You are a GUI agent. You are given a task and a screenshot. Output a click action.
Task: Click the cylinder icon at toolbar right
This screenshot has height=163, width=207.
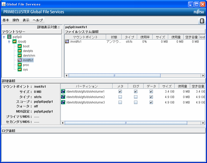pyautogui.click(x=202, y=21)
